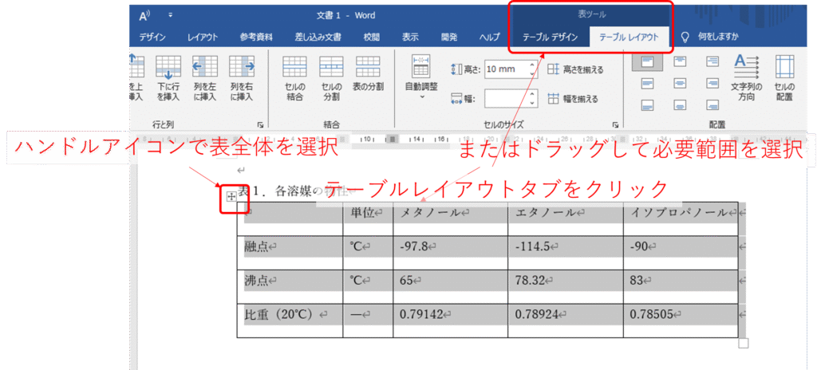
Task: Toggle align center cell alignment
Action: click(680, 83)
